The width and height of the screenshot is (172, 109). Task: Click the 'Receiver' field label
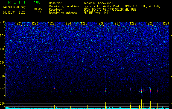pos(56,10)
